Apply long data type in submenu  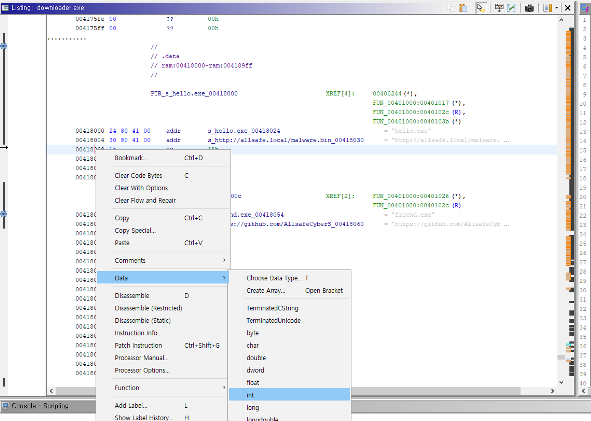point(289,408)
